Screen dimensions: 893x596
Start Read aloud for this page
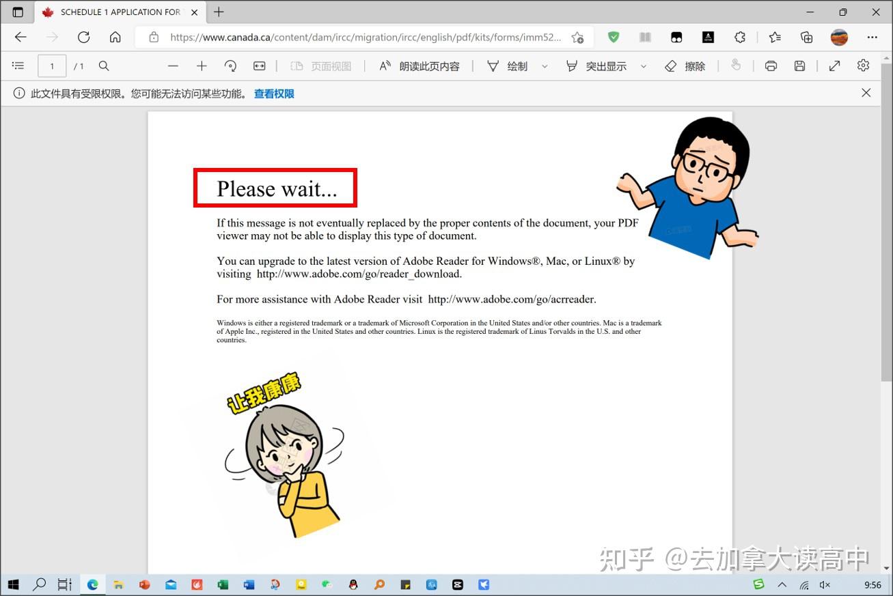coord(419,66)
